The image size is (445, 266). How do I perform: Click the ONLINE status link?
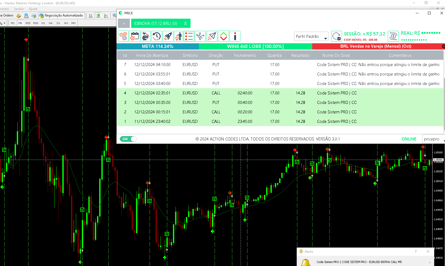click(409, 139)
